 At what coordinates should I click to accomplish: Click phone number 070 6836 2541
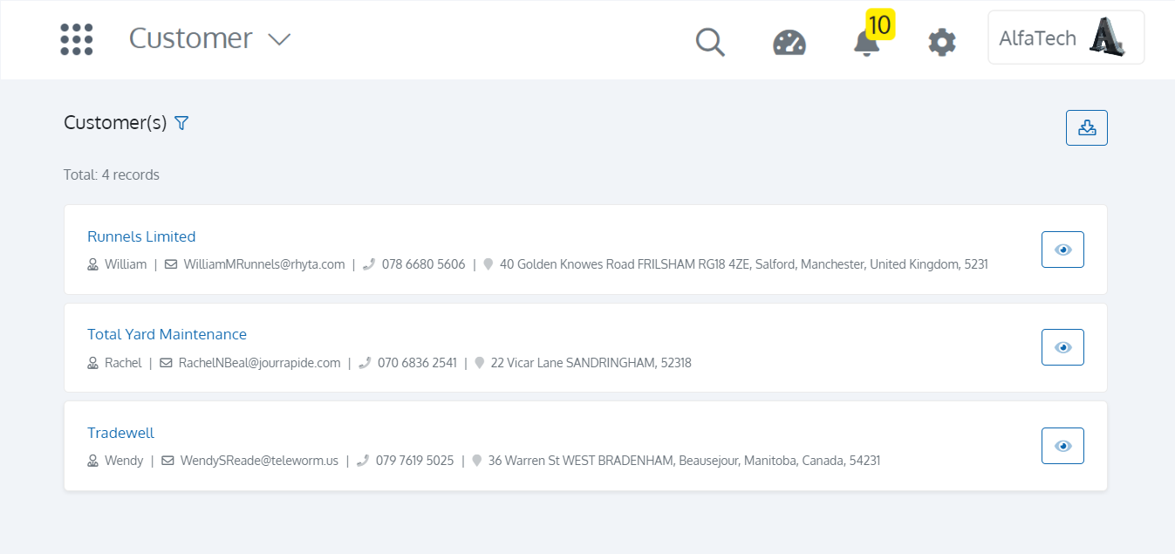pyautogui.click(x=417, y=363)
